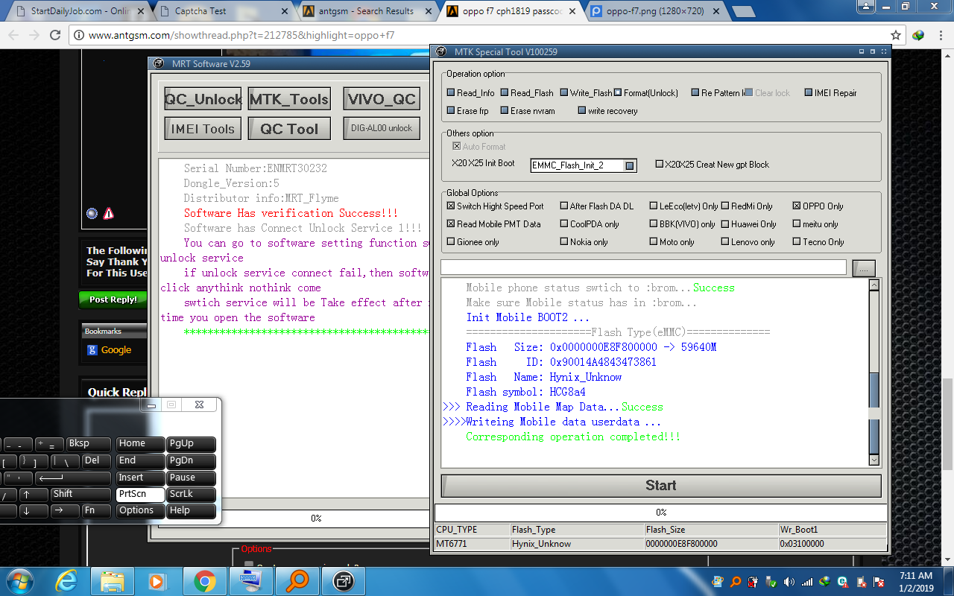
Task: Enable IMEI Repair option
Action: pos(808,93)
